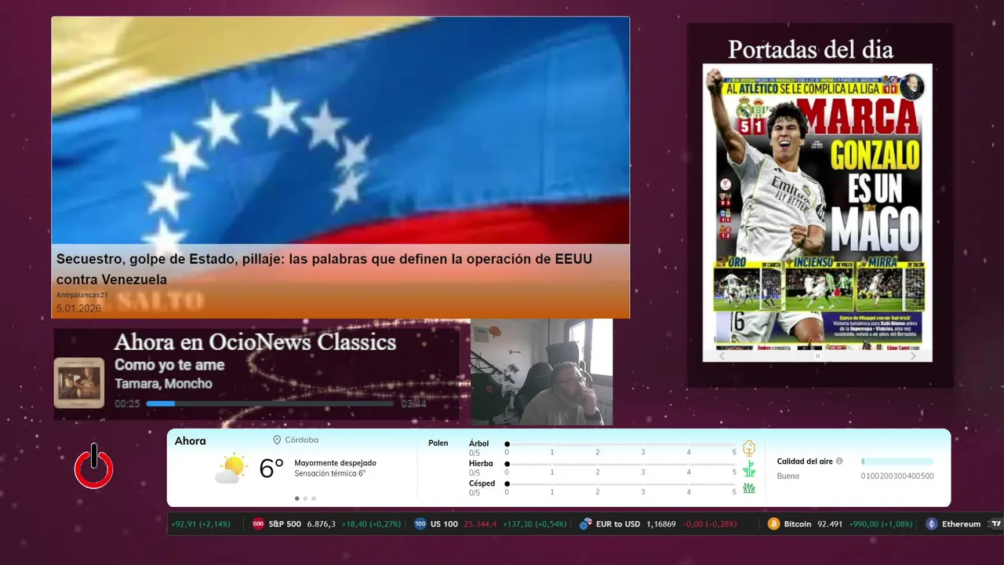Viewport: 1004px width, 565px height.
Task: Click the Calidad del aire label
Action: pyautogui.click(x=805, y=461)
